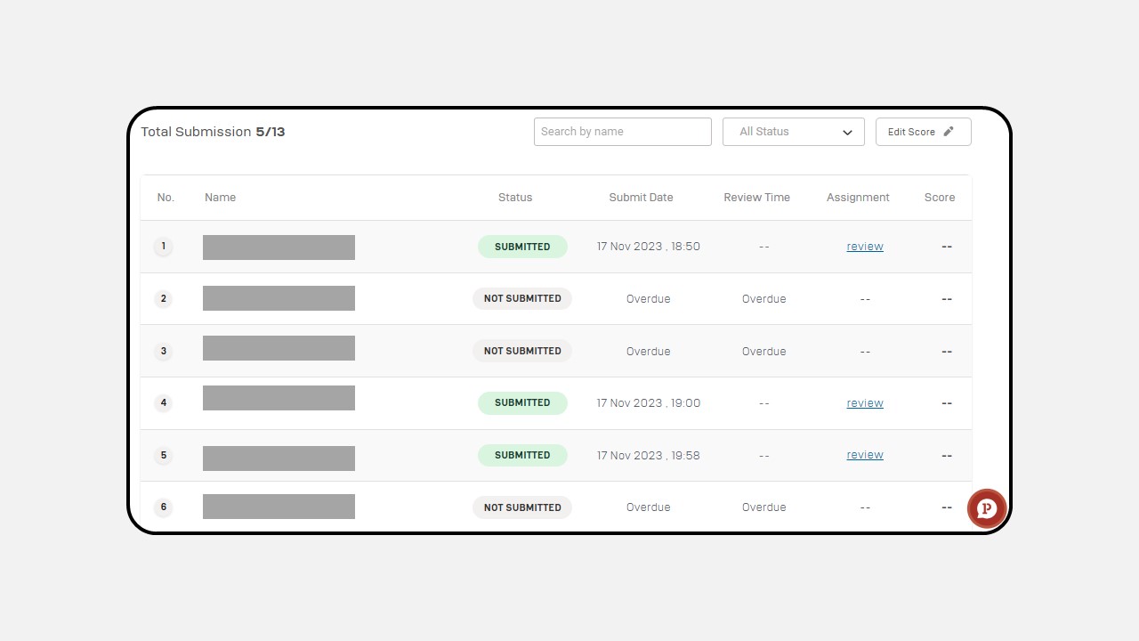Image resolution: width=1139 pixels, height=641 pixels.
Task: Click row number badge 3
Action: coord(163,351)
